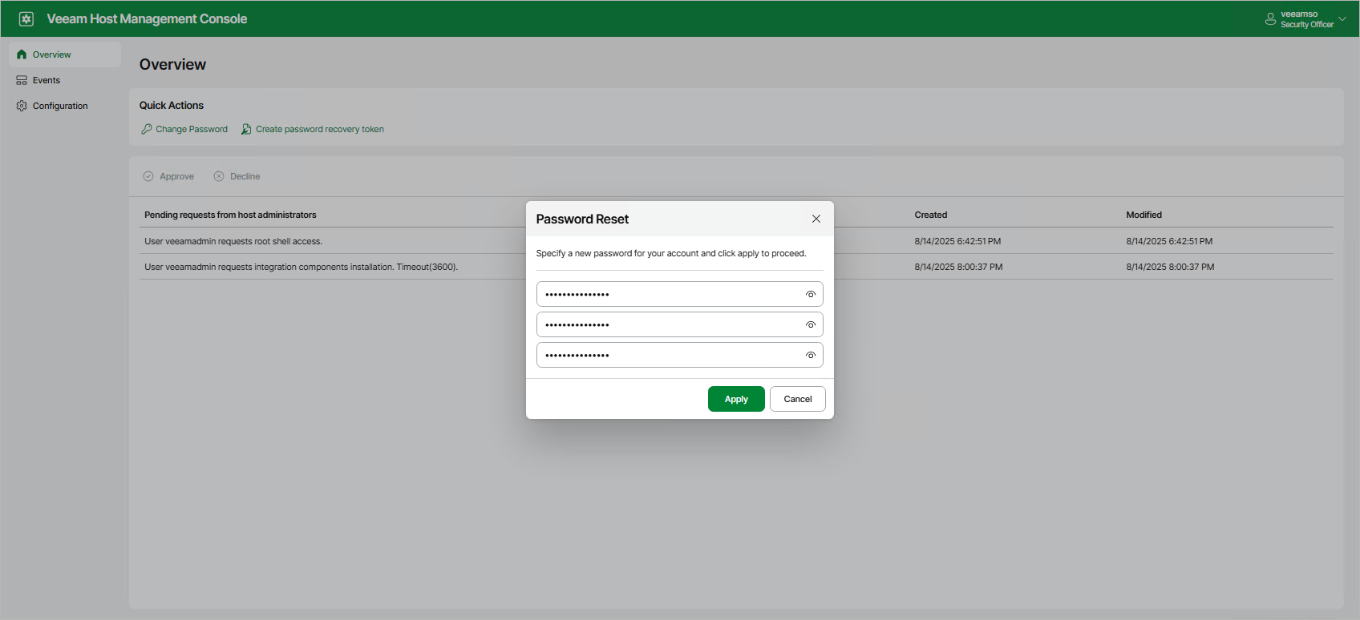Click the Configuration gear icon in sidebar
Image resolution: width=1360 pixels, height=620 pixels.
(22, 106)
